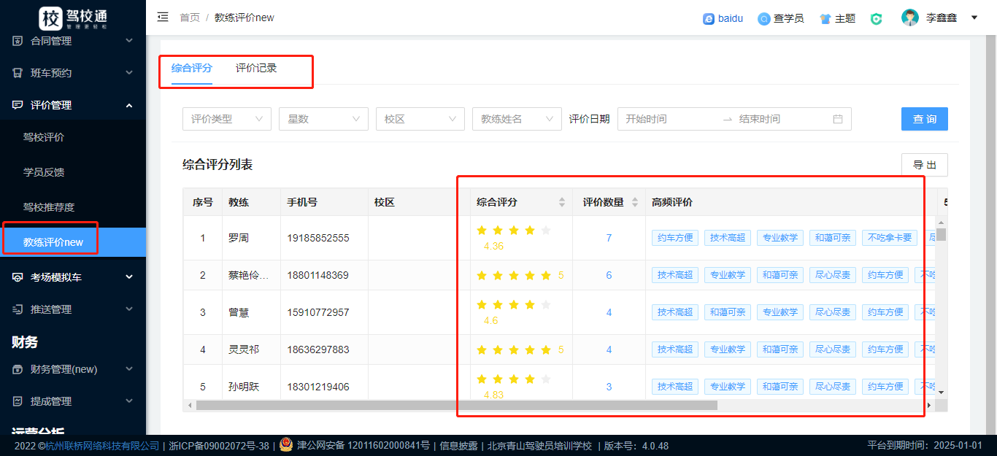
Task: Open the user menu caret arrow
Action: 974,18
